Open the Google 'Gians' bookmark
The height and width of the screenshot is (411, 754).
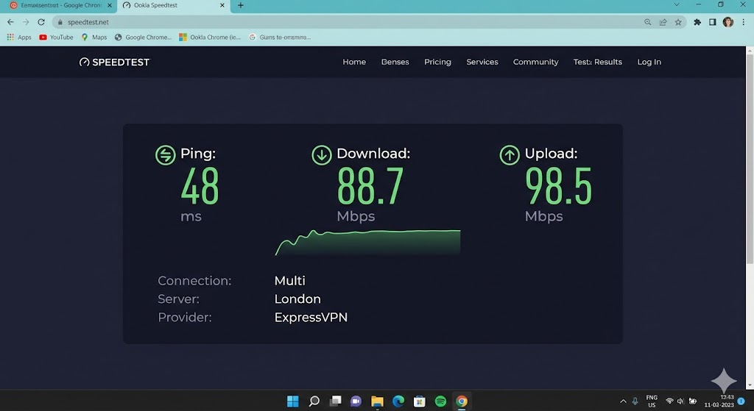coord(280,37)
